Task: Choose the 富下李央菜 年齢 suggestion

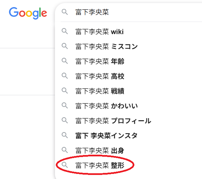Action: tap(129, 61)
